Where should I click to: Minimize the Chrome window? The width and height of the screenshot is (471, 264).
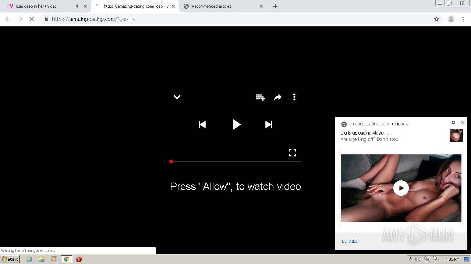click(440, 3)
